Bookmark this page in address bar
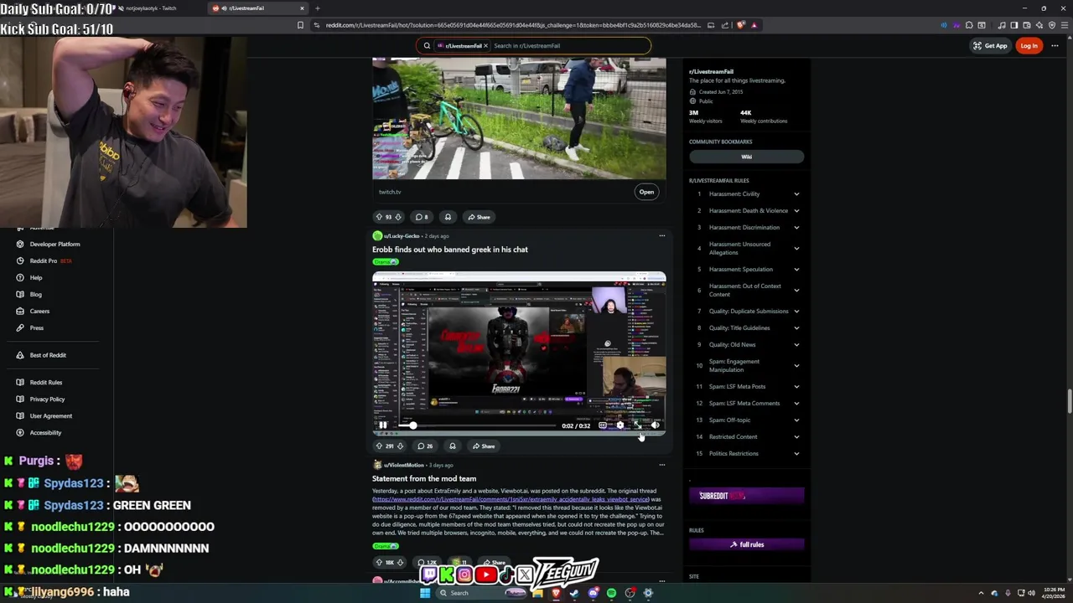This screenshot has width=1073, height=603. [300, 25]
